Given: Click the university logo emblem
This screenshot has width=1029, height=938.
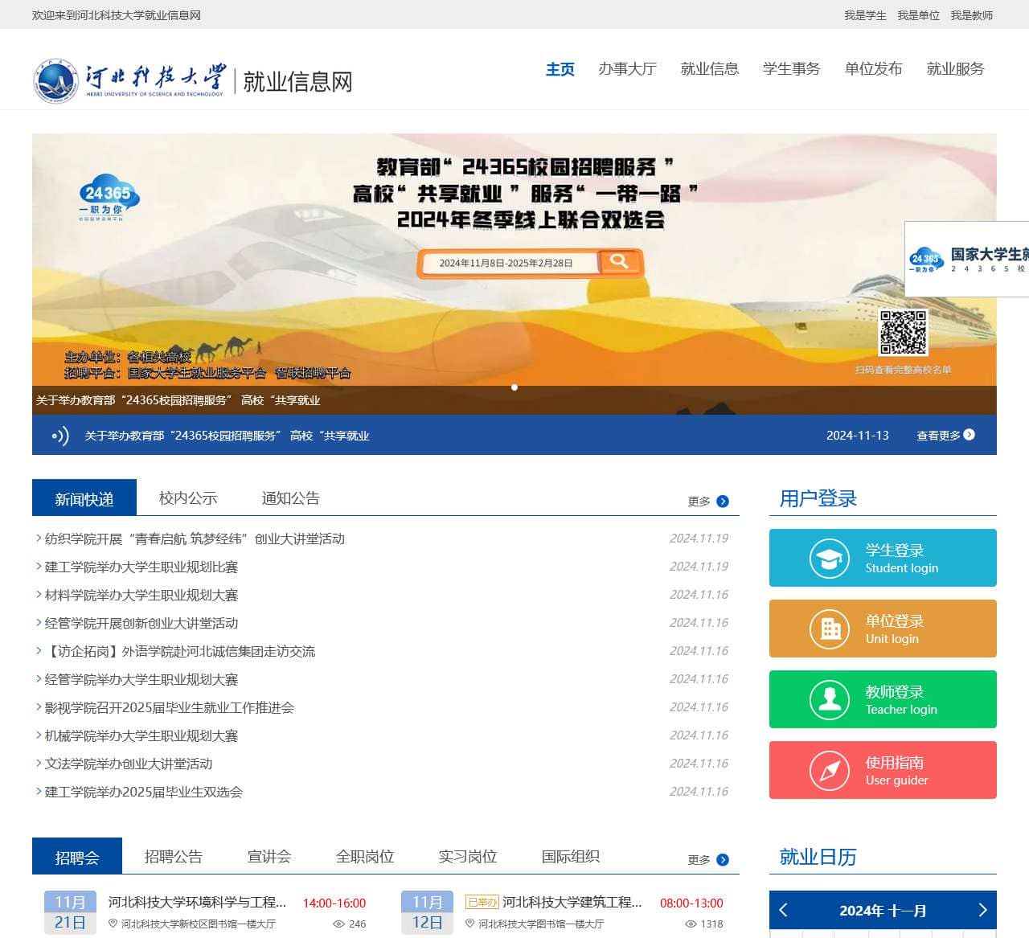Looking at the screenshot, I should click(x=55, y=81).
